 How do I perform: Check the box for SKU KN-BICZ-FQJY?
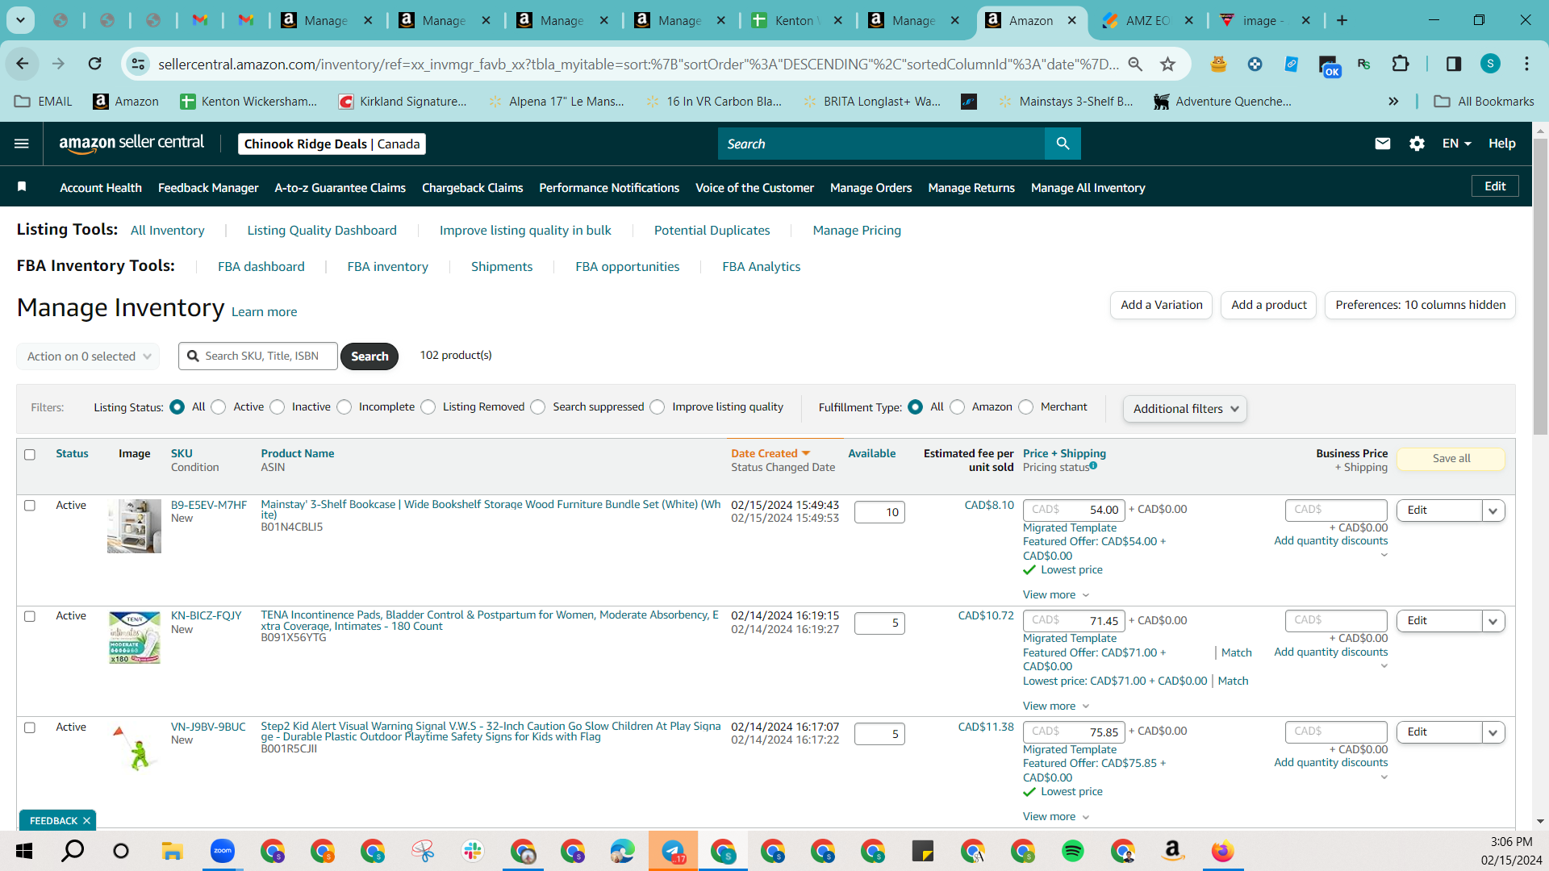coord(30,616)
